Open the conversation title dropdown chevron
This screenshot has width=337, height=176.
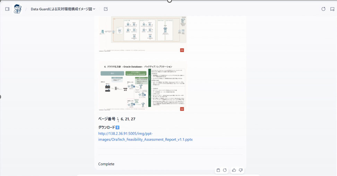pos(94,9)
